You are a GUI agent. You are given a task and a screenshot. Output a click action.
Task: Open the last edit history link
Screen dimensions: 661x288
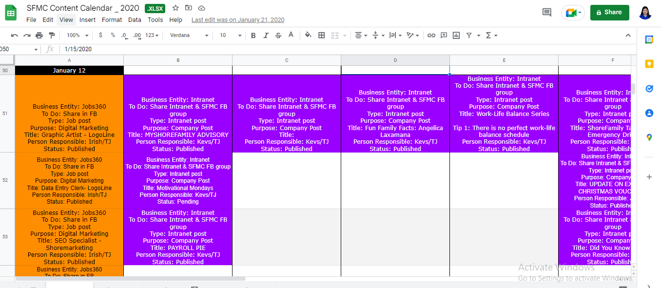pyautogui.click(x=238, y=20)
